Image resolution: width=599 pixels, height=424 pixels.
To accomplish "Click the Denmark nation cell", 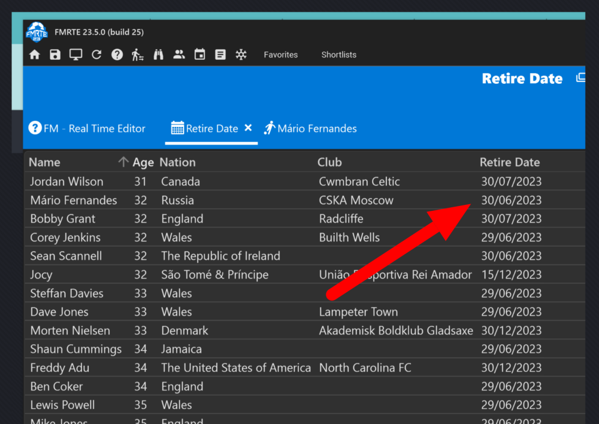I will (x=184, y=331).
